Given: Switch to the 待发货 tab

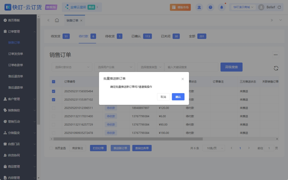Looking at the screenshot, I should [55, 36].
